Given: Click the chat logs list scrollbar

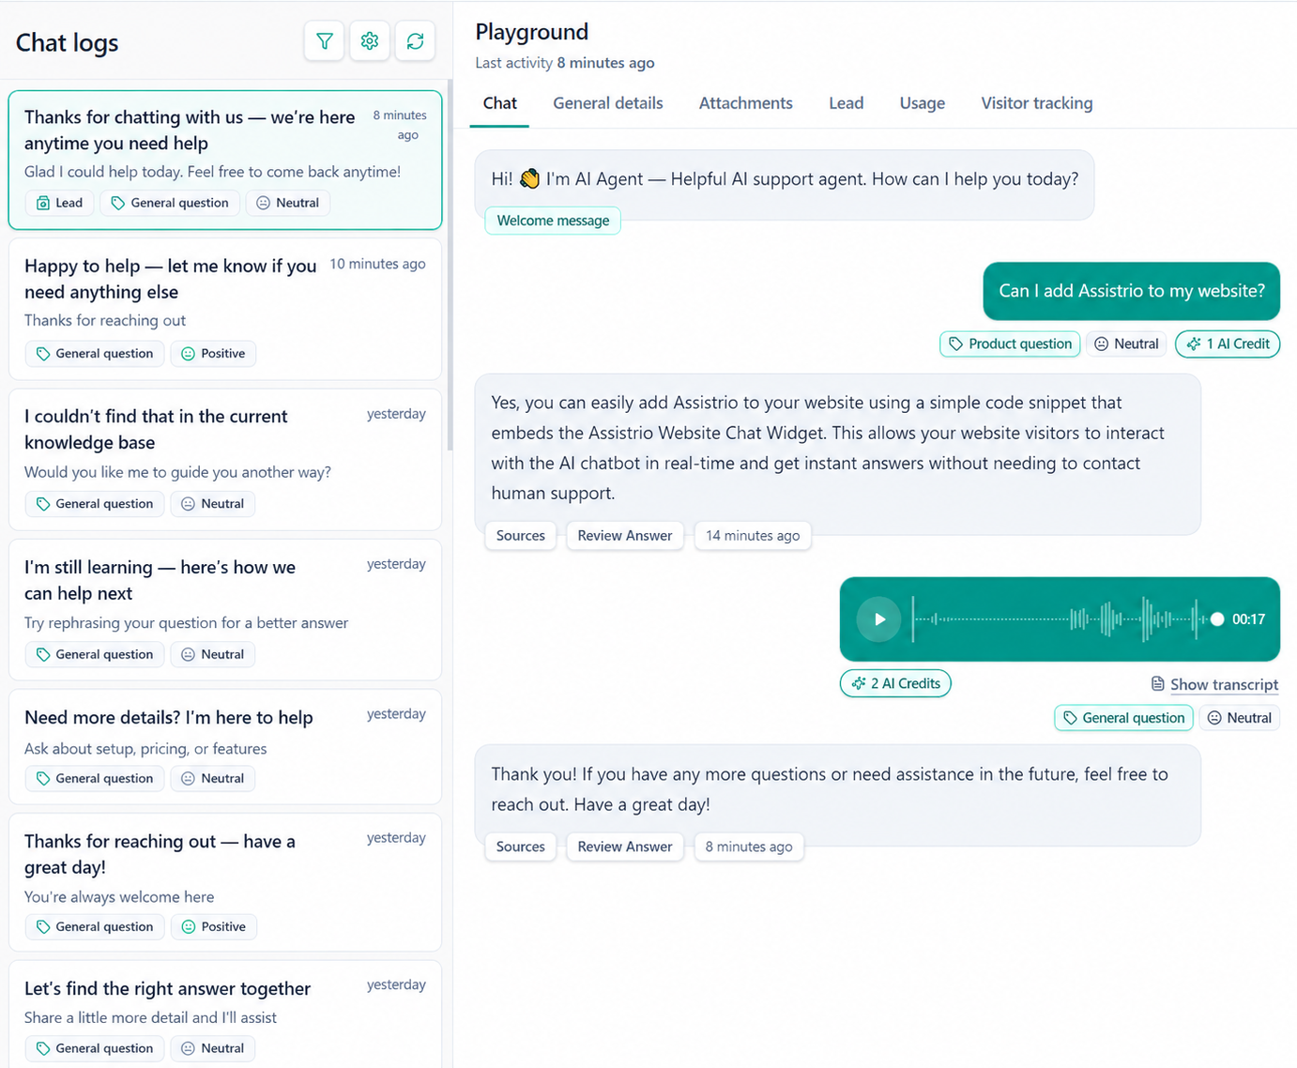Looking at the screenshot, I should [450, 266].
